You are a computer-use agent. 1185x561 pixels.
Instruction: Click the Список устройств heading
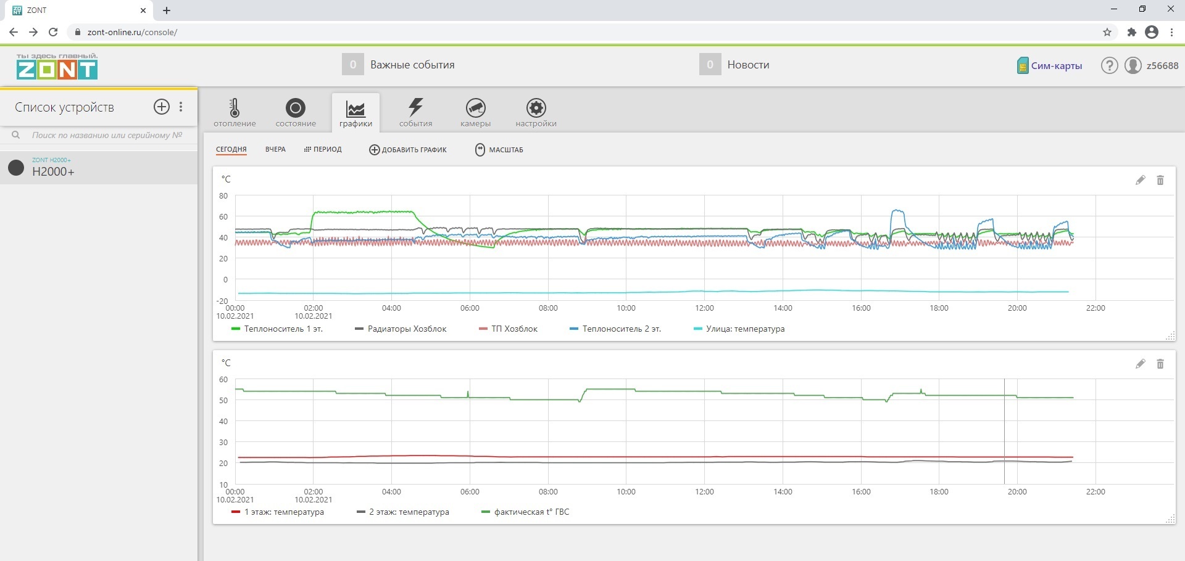tap(64, 107)
